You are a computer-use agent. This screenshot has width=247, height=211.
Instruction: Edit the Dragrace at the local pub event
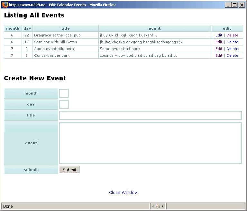tap(219, 35)
